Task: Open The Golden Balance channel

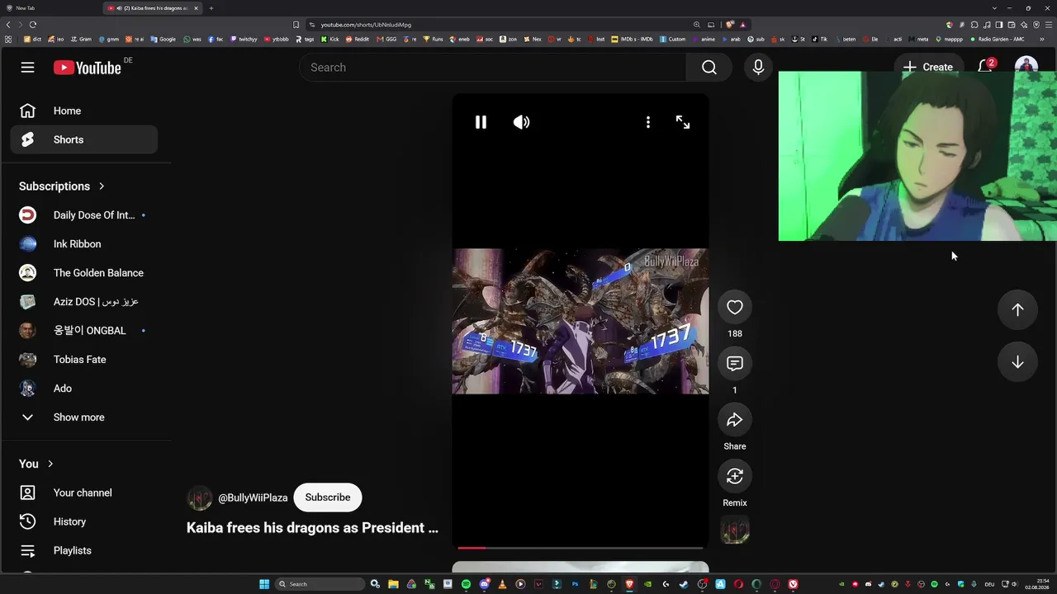Action: coord(84,273)
